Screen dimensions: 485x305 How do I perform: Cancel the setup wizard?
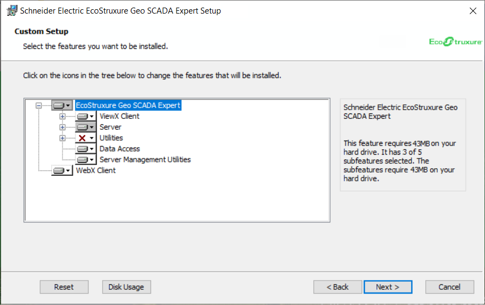(449, 287)
